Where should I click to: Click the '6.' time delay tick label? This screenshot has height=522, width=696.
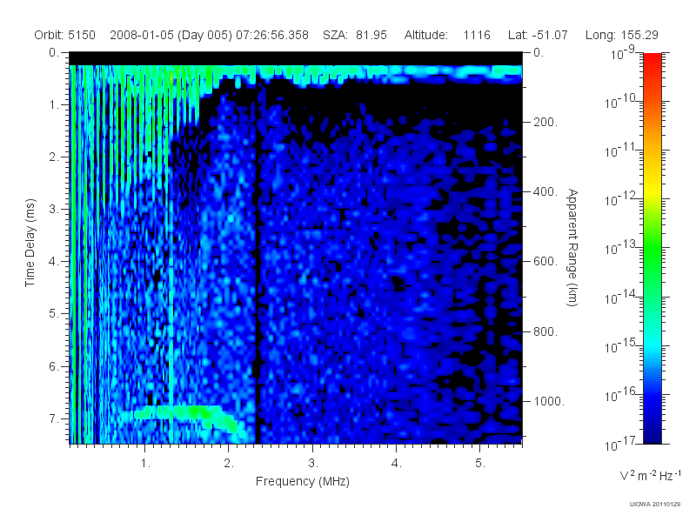pyautogui.click(x=54, y=366)
